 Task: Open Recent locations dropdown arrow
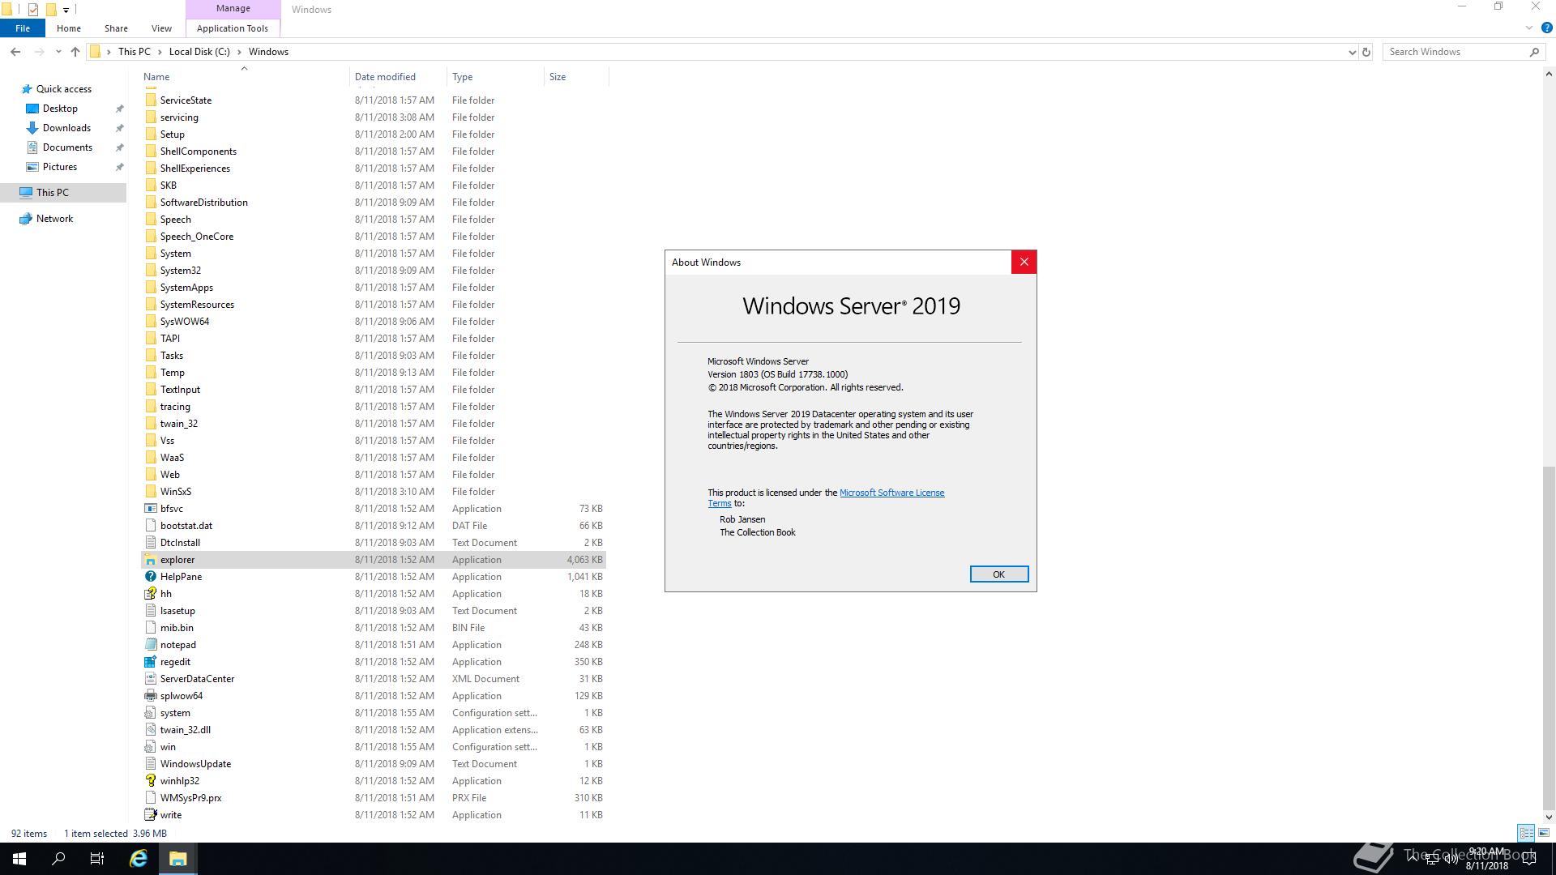58,52
